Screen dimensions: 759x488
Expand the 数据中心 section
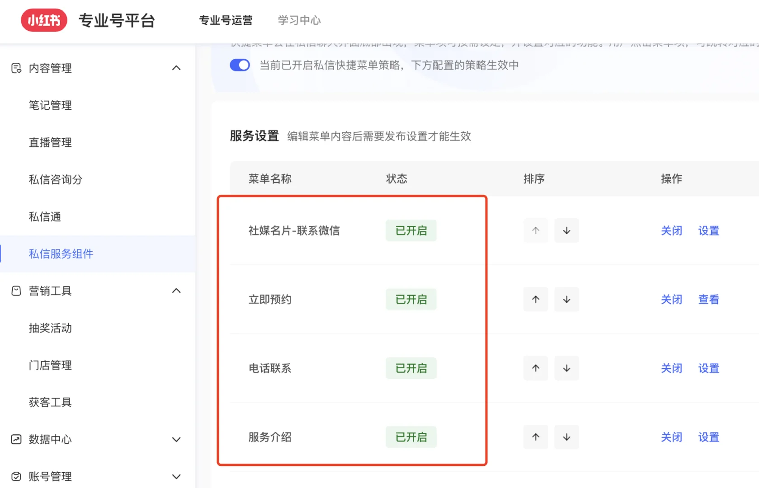pyautogui.click(x=176, y=439)
